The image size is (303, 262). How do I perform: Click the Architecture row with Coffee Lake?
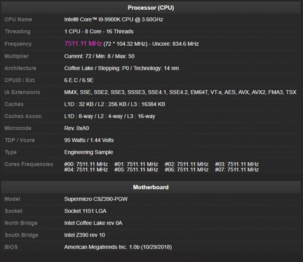coord(151,68)
